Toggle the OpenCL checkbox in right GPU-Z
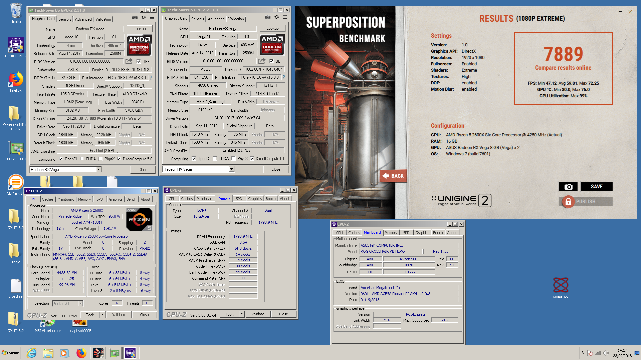This screenshot has height=360, width=641. (x=194, y=159)
